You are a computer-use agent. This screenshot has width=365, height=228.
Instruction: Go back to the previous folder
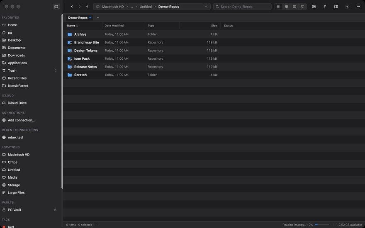tap(72, 7)
